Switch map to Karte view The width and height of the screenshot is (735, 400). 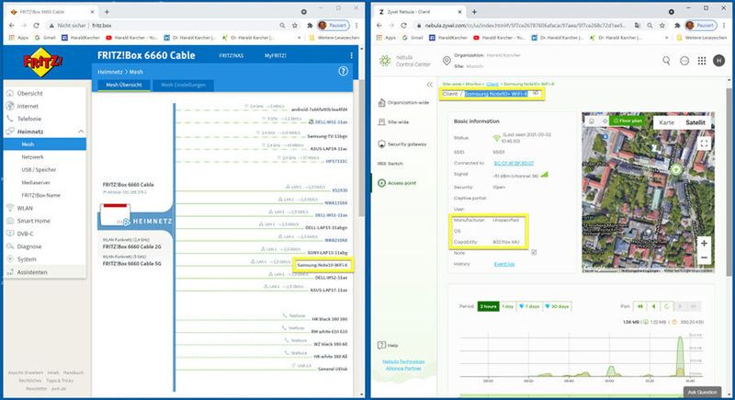click(x=667, y=122)
